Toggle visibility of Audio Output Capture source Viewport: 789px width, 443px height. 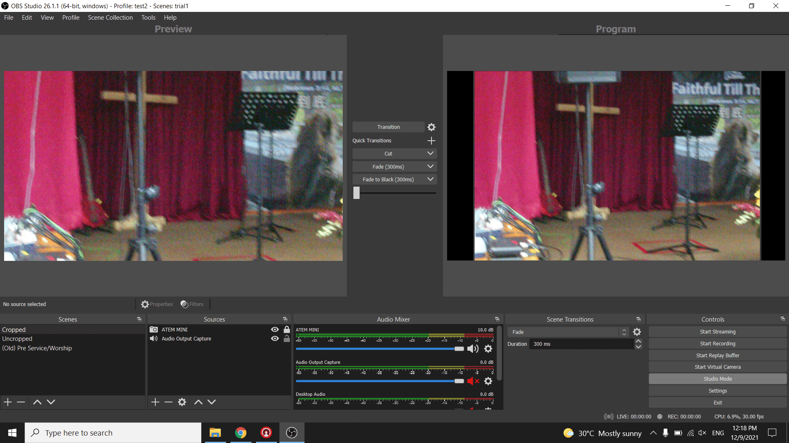[x=275, y=338]
